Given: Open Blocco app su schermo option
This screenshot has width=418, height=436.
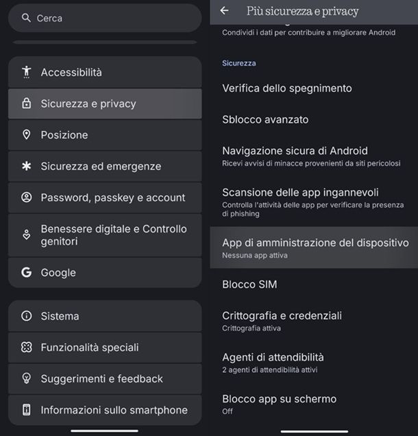Looking at the screenshot, I should coord(279,403).
